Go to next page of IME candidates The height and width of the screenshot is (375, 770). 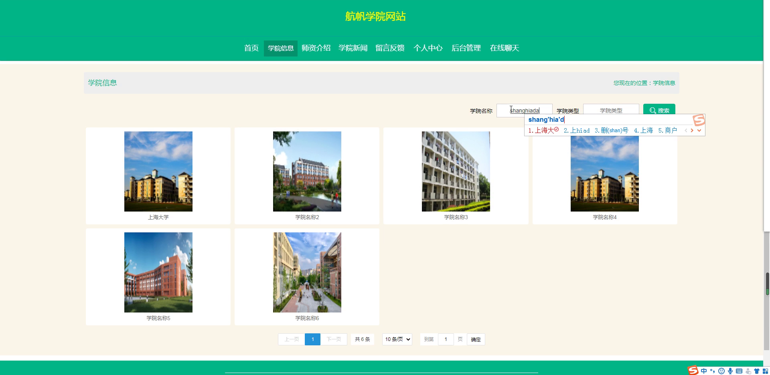tap(692, 131)
